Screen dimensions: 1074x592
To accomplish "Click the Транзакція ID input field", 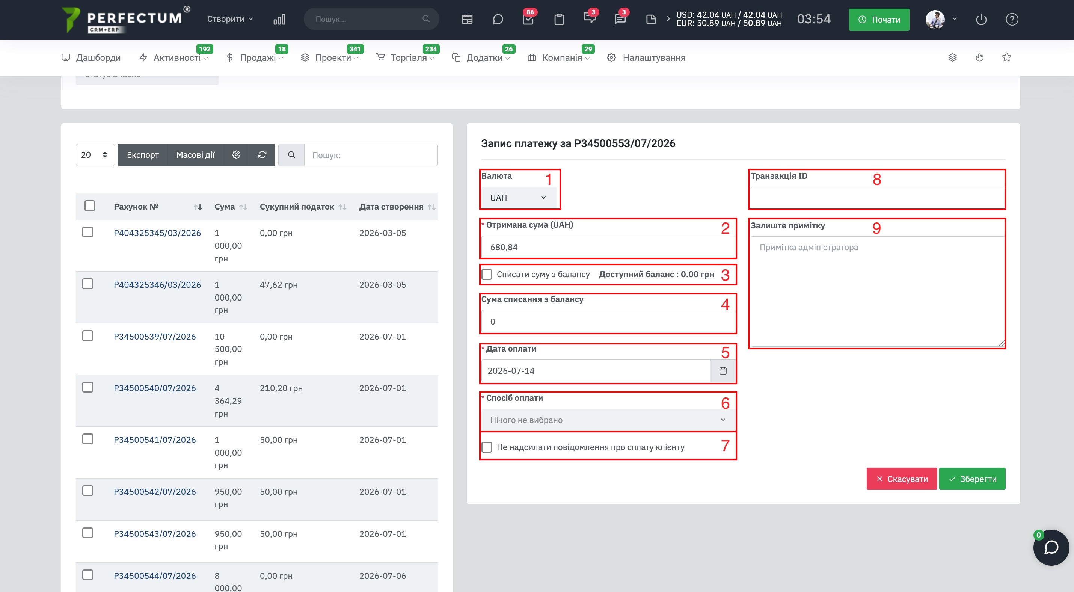I will coord(877,197).
